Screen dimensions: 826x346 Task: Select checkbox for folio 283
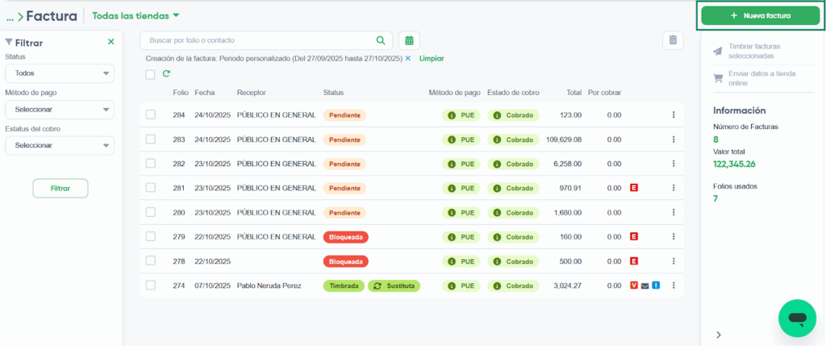point(150,140)
